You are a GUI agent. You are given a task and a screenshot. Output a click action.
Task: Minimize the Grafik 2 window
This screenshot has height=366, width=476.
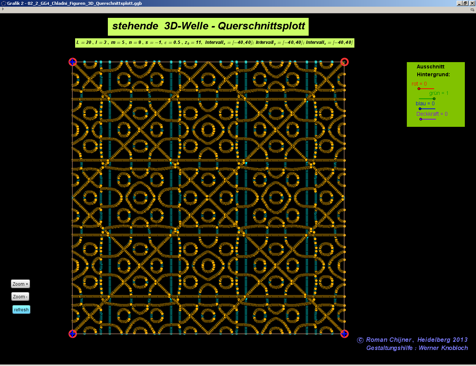[459, 3]
